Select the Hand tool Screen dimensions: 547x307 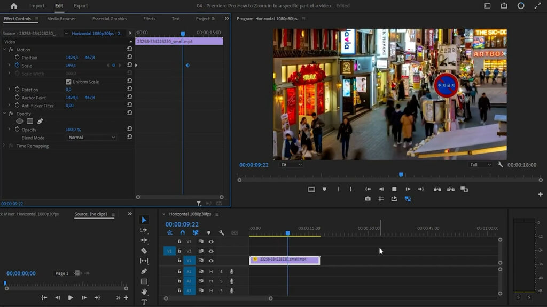click(144, 292)
